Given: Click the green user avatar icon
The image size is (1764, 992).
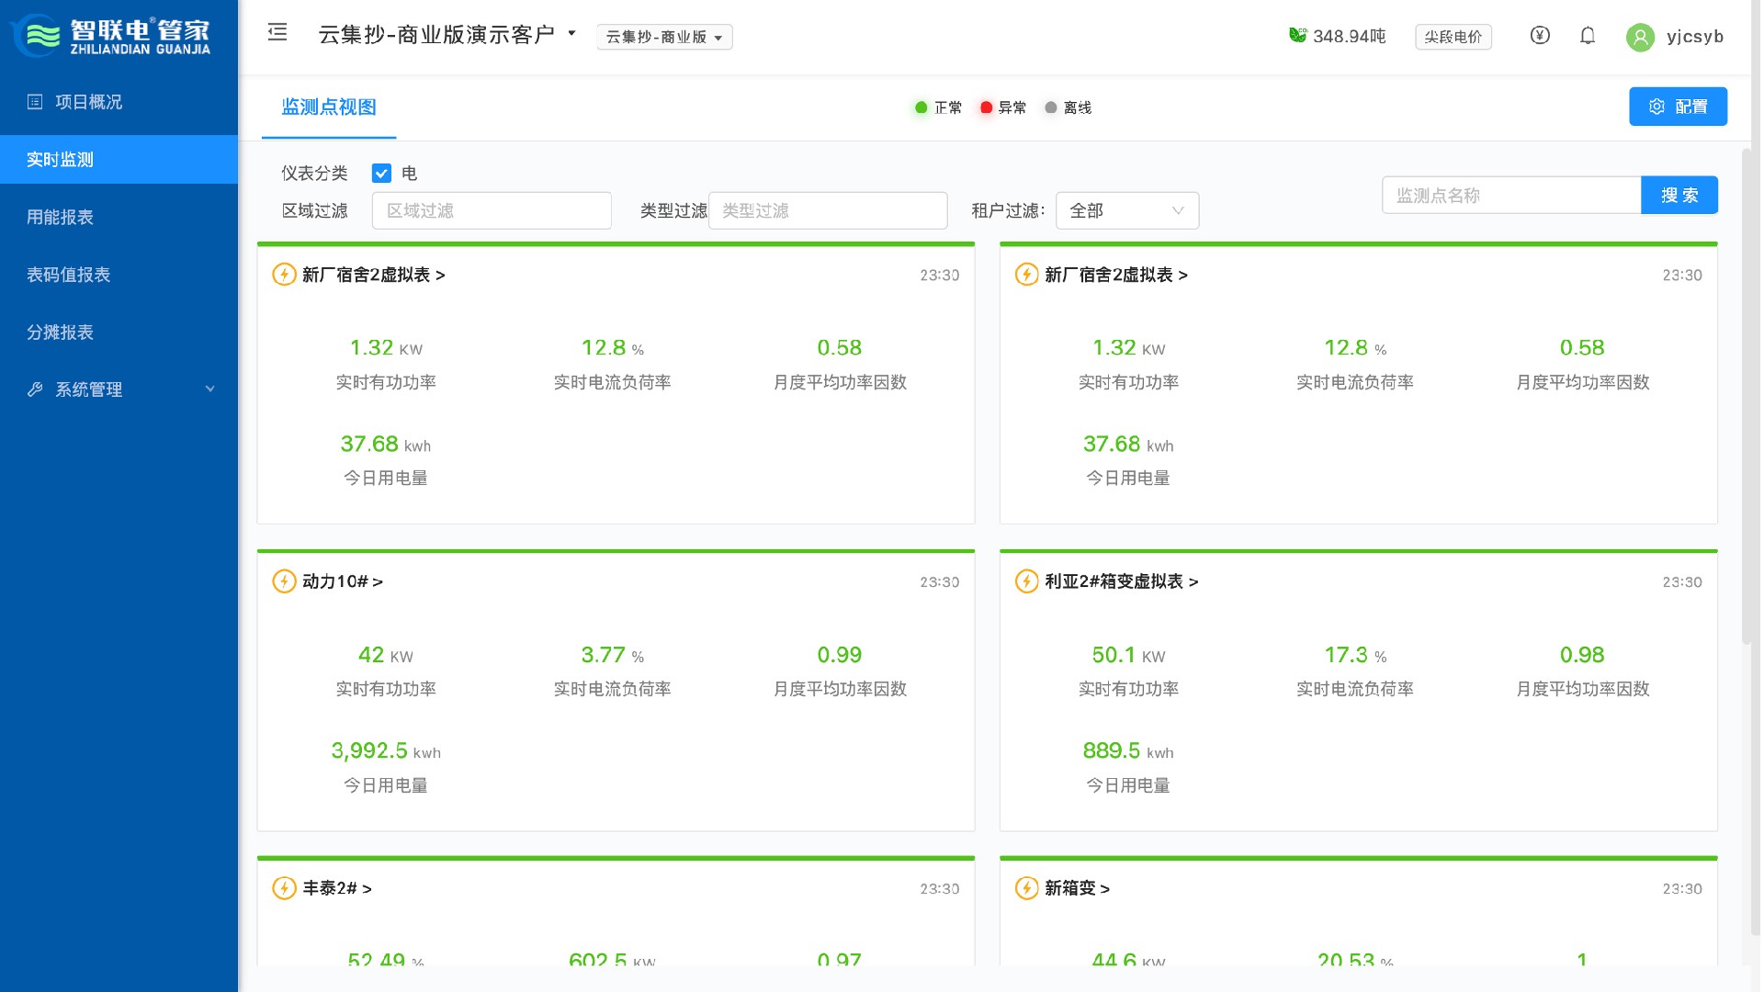Looking at the screenshot, I should pyautogui.click(x=1640, y=37).
